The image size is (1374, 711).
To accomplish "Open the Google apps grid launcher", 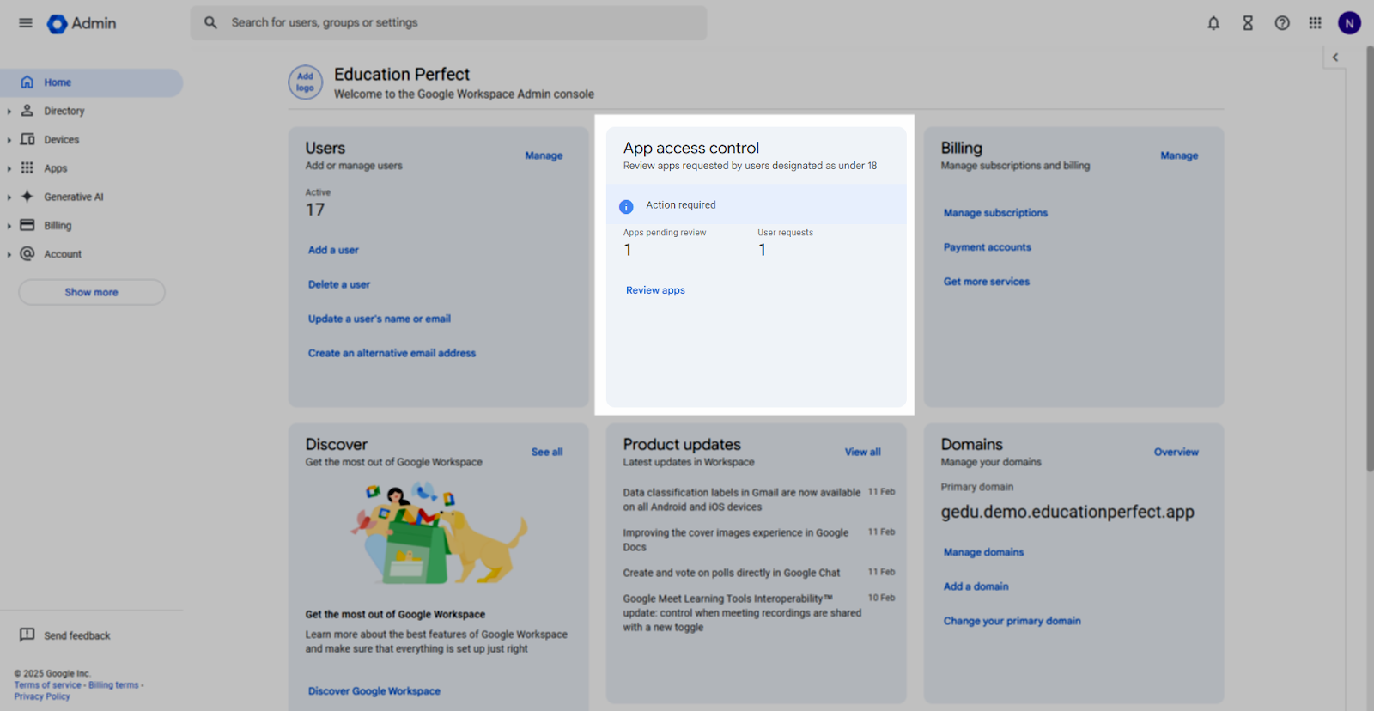I will pos(1315,23).
